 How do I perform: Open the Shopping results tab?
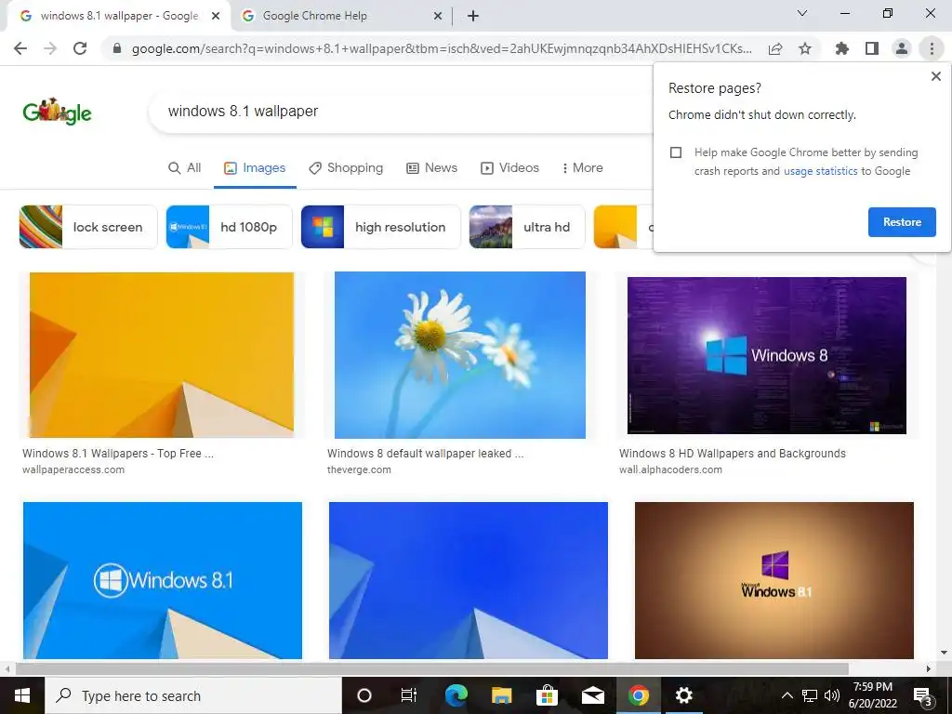pos(346,168)
